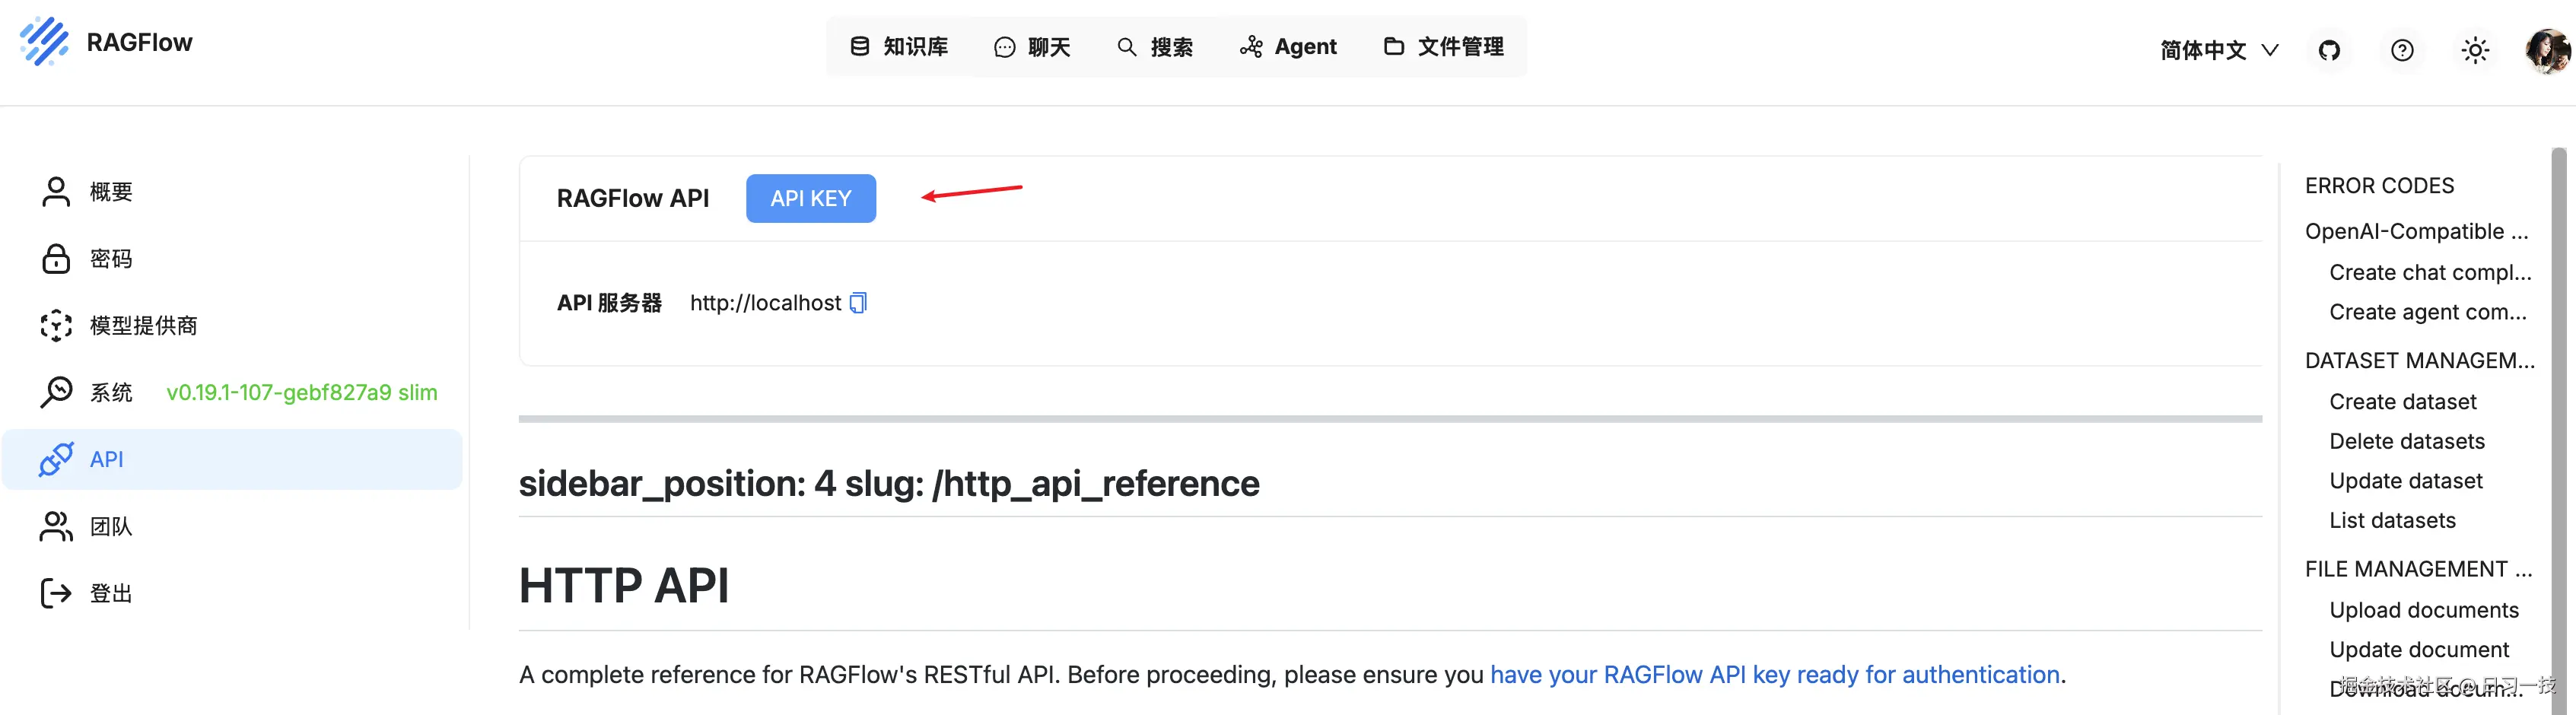Select the 密码 password settings item
This screenshot has height=715, width=2576.
[x=110, y=258]
